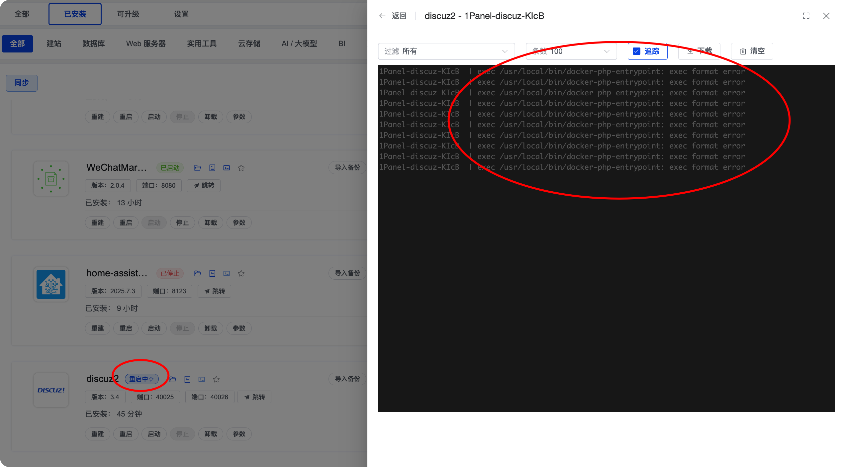Close the discuz2 log panel

coord(826,16)
